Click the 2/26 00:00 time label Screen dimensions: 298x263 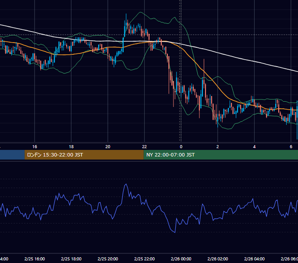(181, 259)
